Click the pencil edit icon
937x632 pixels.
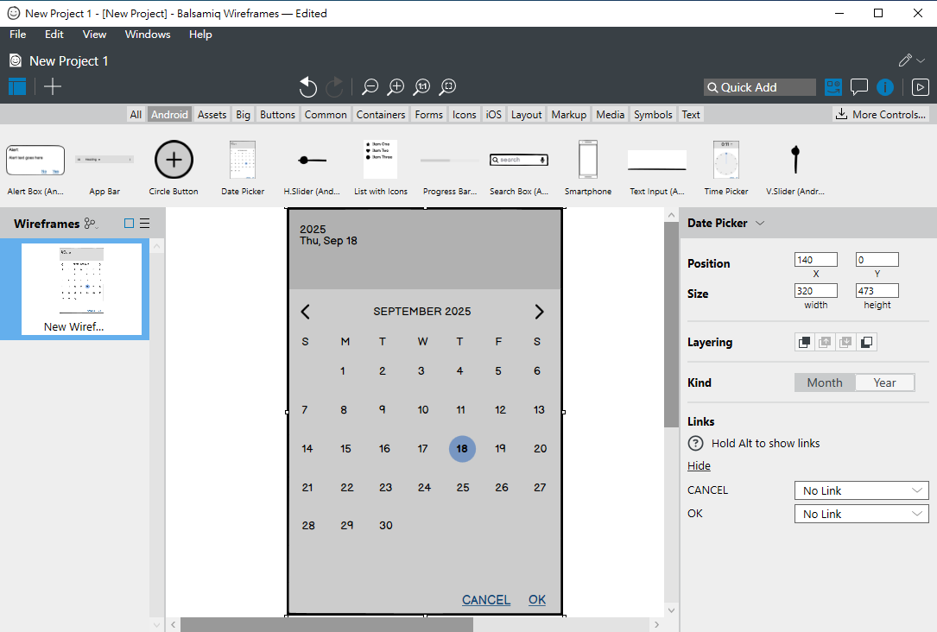pyautogui.click(x=905, y=60)
